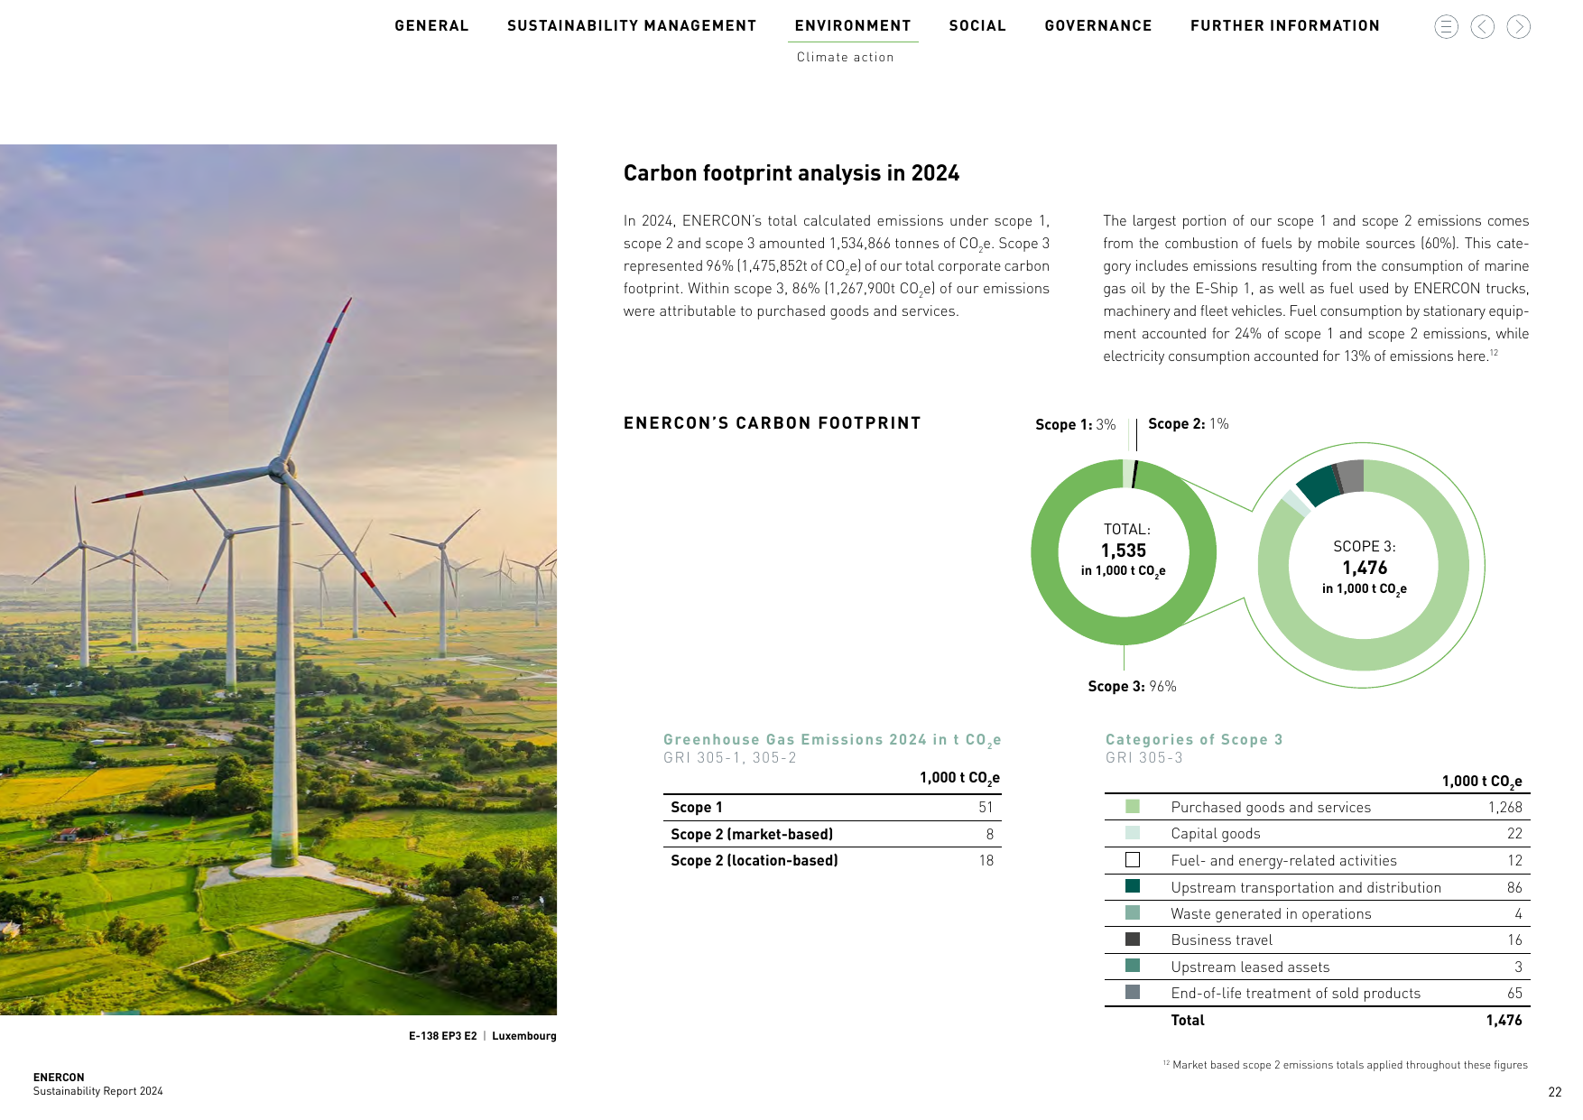
Task: Click the Scope 2: 1% chart label
Action: coord(1188,424)
